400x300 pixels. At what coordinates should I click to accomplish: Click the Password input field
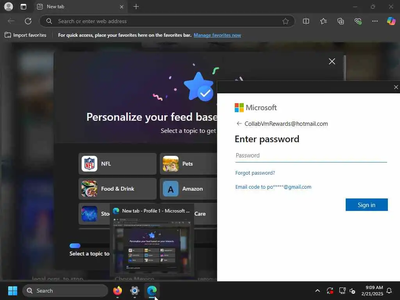click(x=311, y=155)
